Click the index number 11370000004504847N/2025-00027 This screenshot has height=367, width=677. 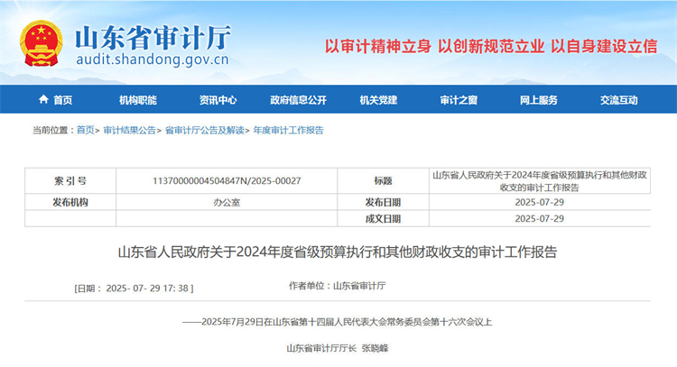[227, 181]
